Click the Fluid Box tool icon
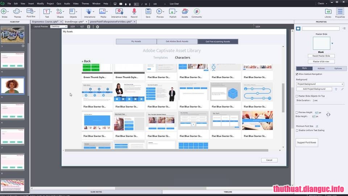 point(29,11)
